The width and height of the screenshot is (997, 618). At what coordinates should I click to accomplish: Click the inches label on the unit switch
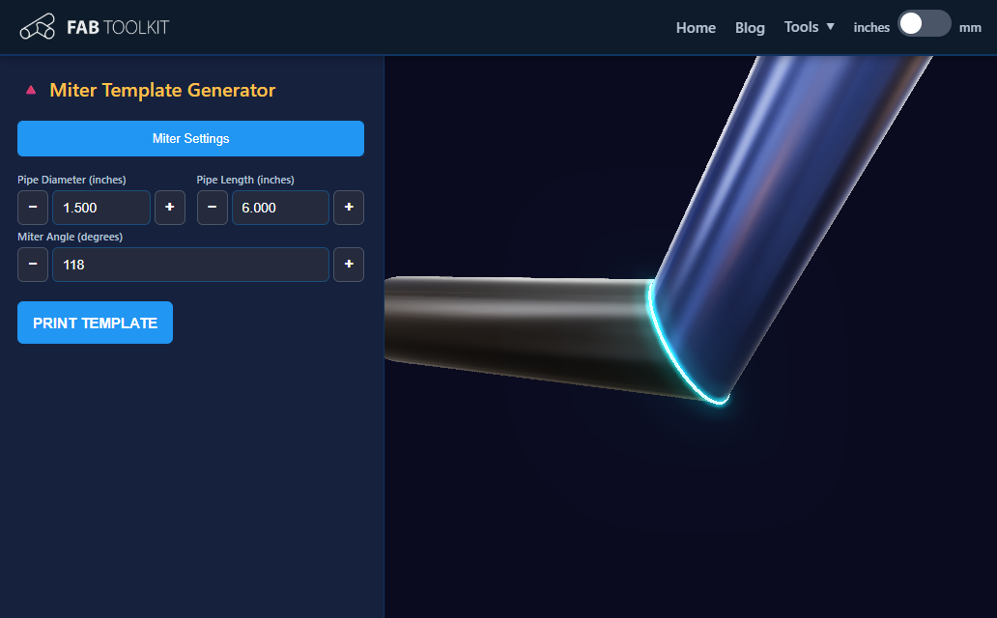871,27
